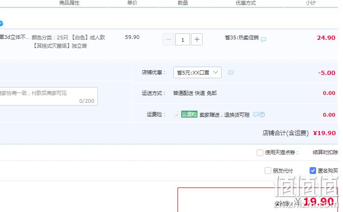
Task: Click the quantity input field showing 1
Action: tap(183, 39)
